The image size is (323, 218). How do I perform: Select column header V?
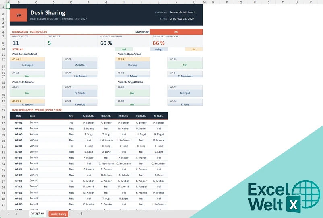pyautogui.click(x=311, y=2)
